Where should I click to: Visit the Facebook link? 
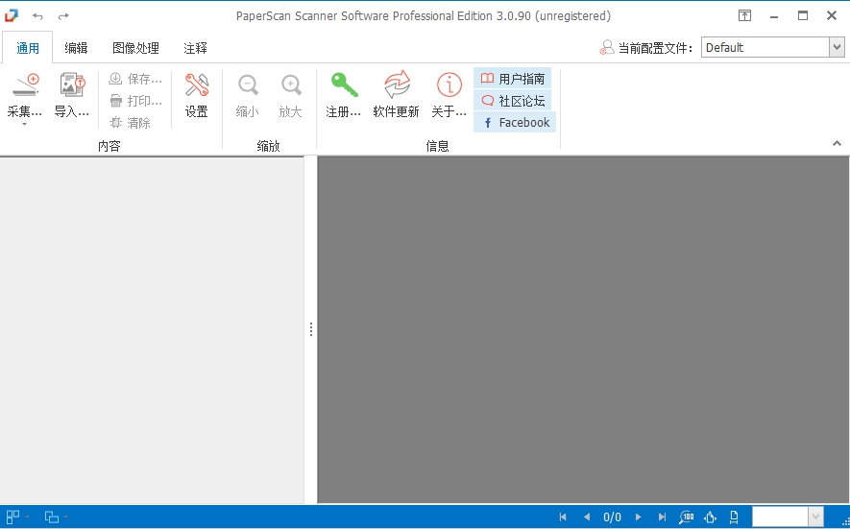click(516, 122)
